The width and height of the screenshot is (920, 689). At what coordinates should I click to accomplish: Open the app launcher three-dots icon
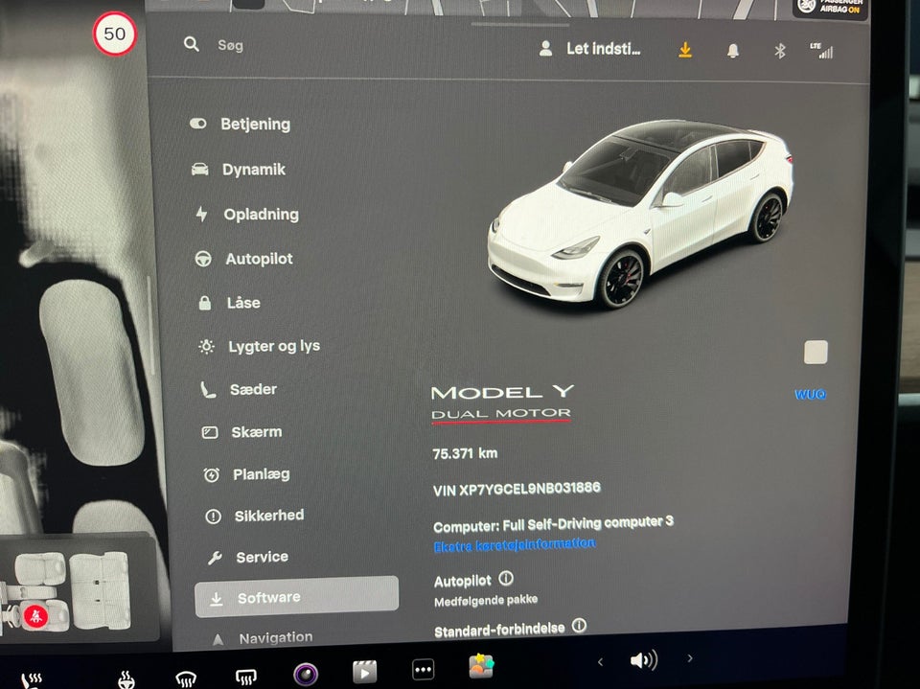click(423, 670)
